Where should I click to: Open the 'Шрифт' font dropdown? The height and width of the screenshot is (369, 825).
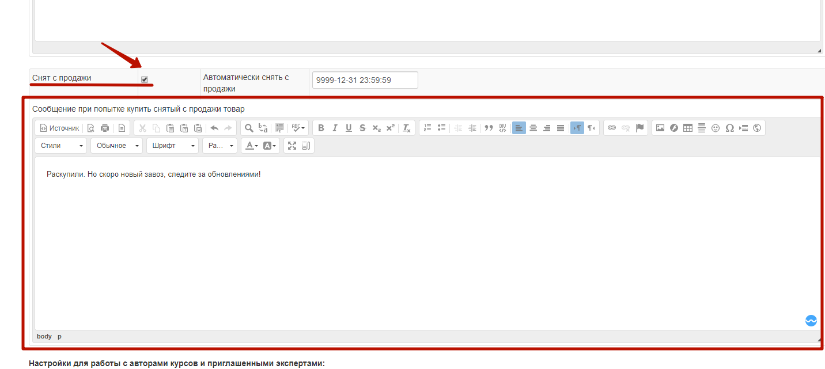tap(173, 146)
